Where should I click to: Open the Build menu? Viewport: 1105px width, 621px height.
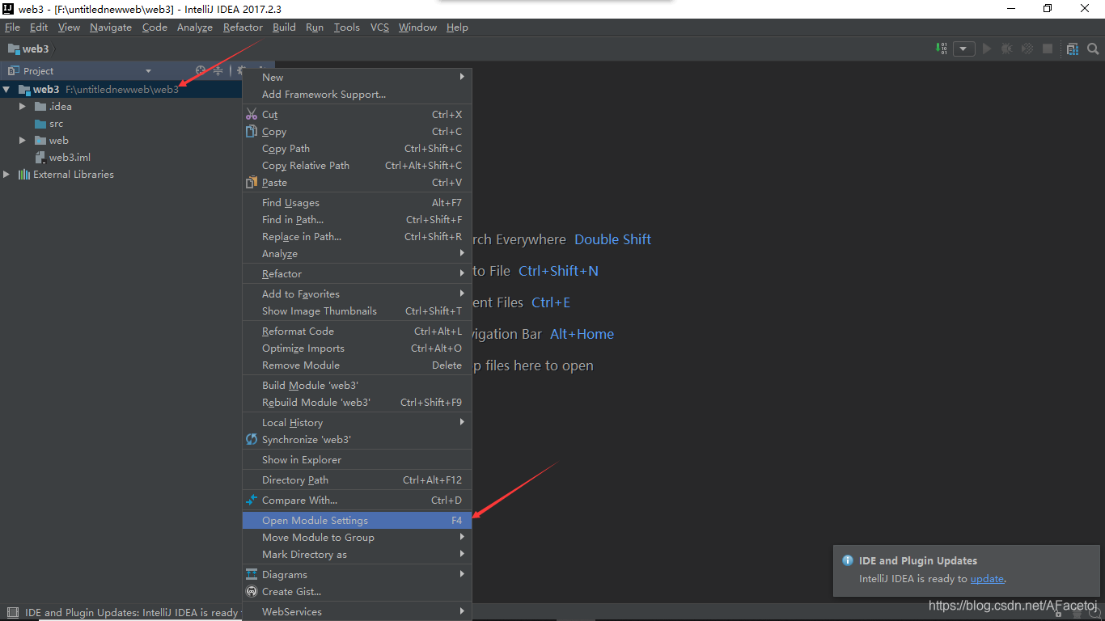pyautogui.click(x=284, y=27)
